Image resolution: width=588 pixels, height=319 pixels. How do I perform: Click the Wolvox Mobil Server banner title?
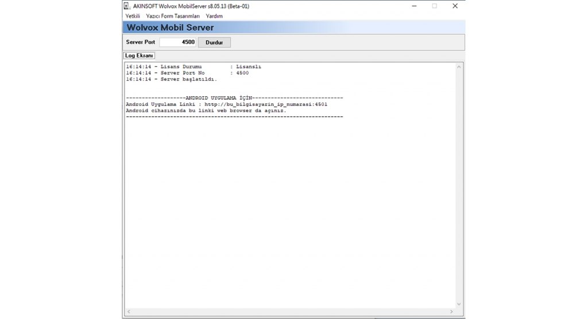[x=170, y=27]
